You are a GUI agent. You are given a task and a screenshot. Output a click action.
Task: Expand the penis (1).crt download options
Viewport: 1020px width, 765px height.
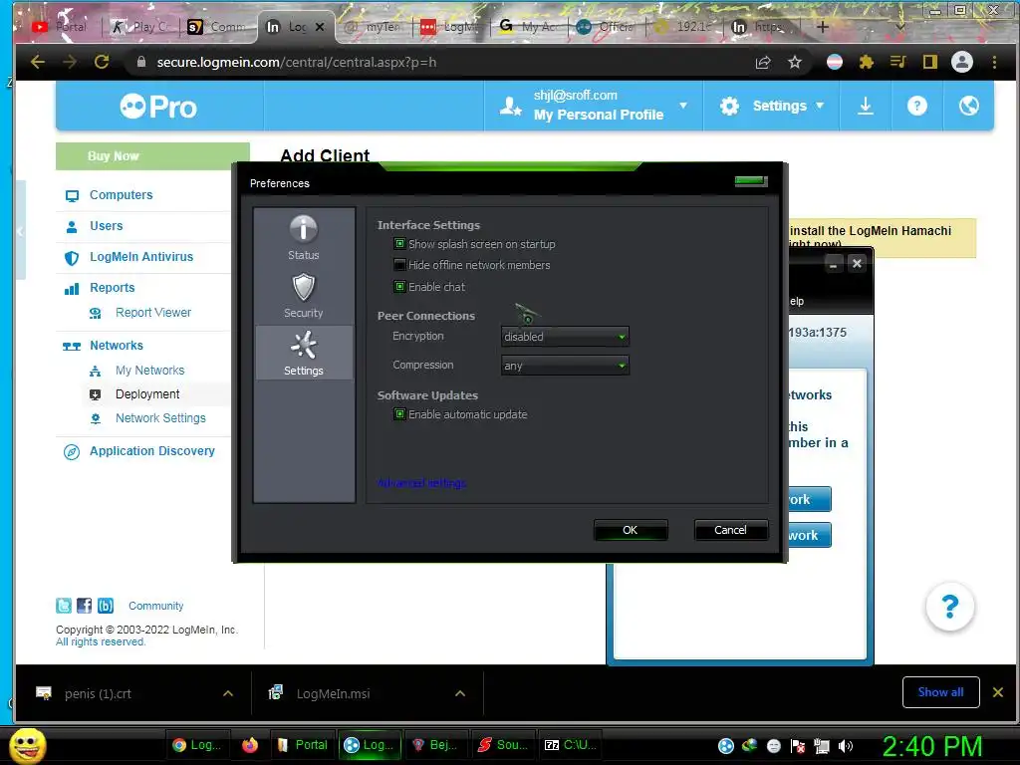pos(228,693)
